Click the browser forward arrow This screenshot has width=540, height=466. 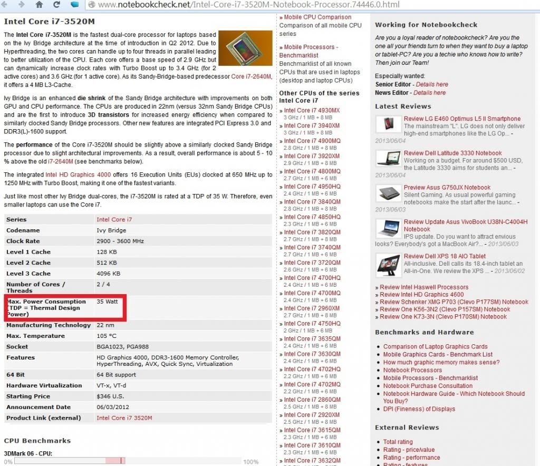(21, 4)
